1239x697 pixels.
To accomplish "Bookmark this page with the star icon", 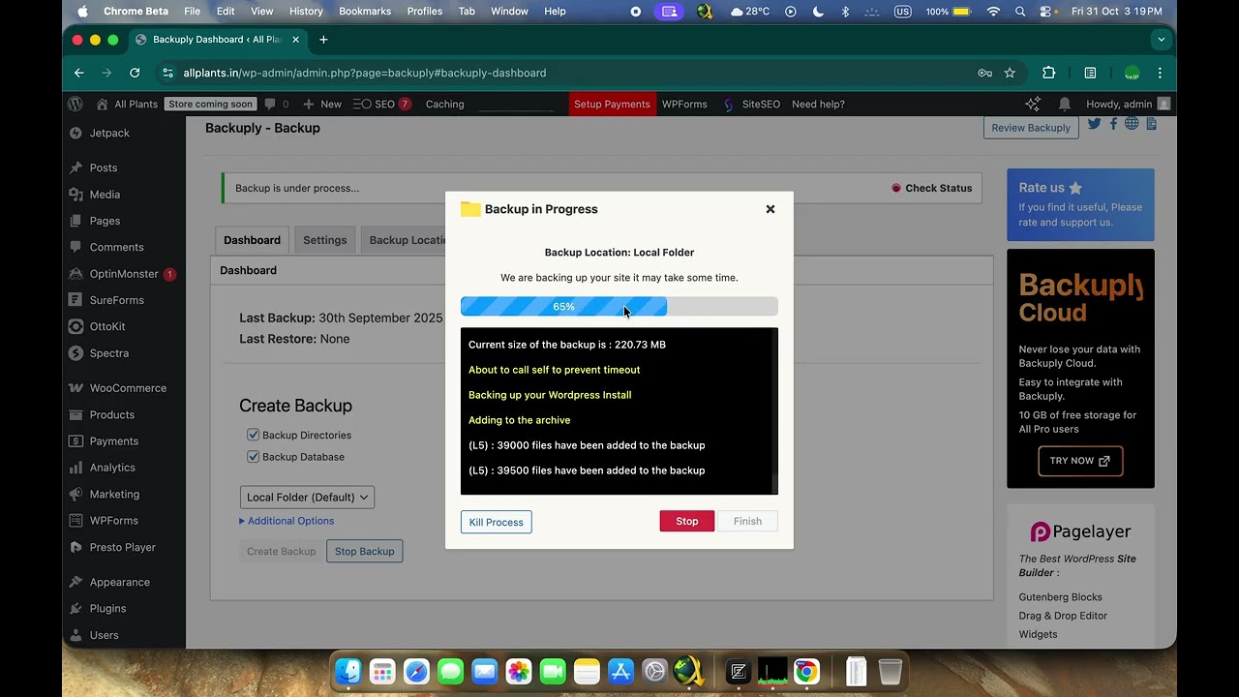I will coord(1010,73).
